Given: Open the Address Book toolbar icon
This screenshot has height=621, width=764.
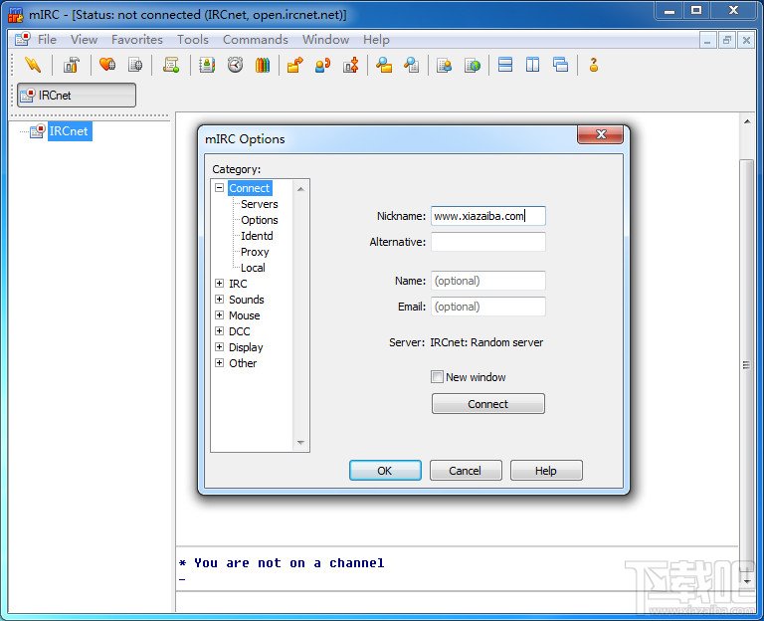Looking at the screenshot, I should (x=207, y=65).
